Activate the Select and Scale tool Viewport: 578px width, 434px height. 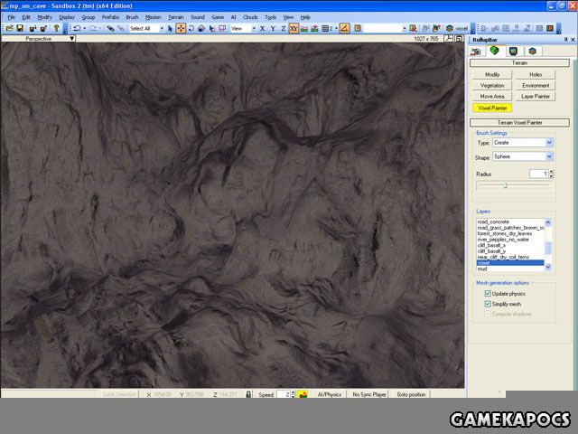(201, 28)
